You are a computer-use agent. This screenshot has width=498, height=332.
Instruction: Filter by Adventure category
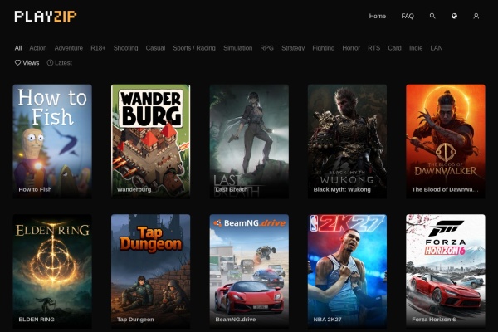69,48
